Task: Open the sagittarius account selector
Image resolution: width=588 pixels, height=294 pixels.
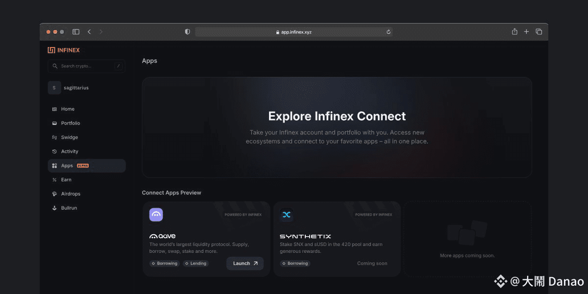Action: pos(87,88)
